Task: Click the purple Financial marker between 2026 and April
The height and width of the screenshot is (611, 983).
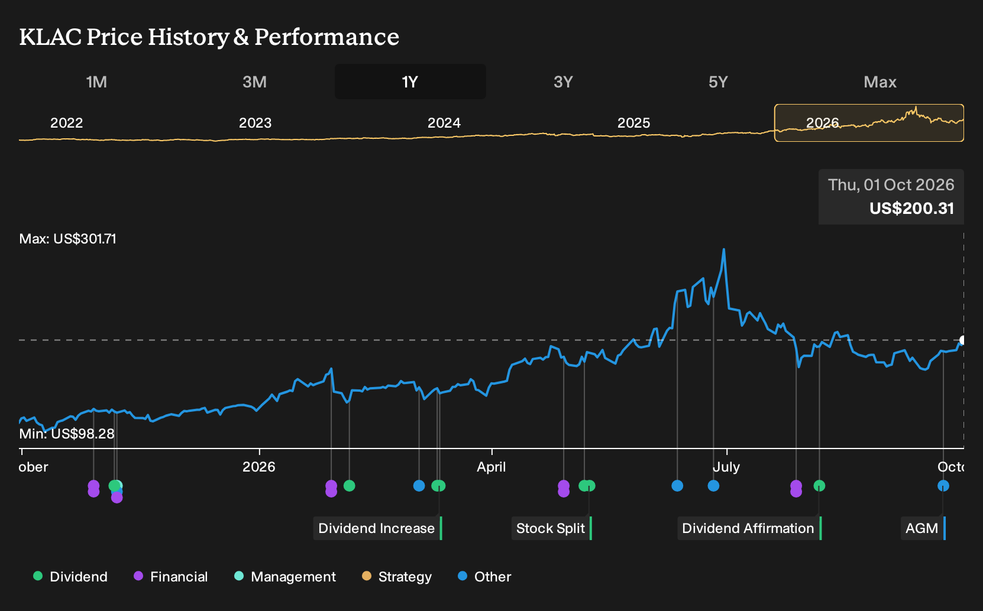Action: pyautogui.click(x=331, y=489)
